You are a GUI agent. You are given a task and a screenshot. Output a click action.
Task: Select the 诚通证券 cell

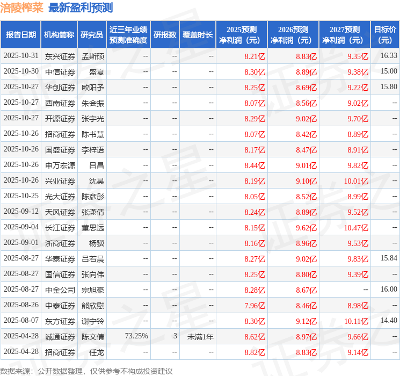[x=60, y=337]
